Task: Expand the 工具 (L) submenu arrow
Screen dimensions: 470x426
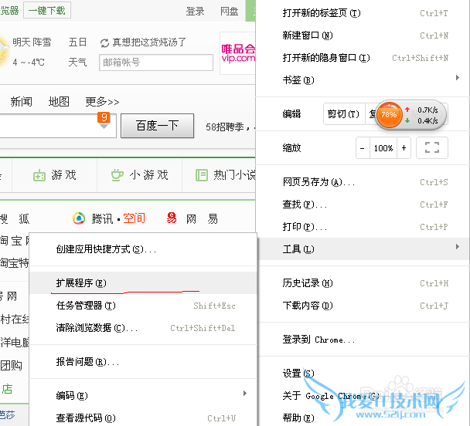Action: 458,247
